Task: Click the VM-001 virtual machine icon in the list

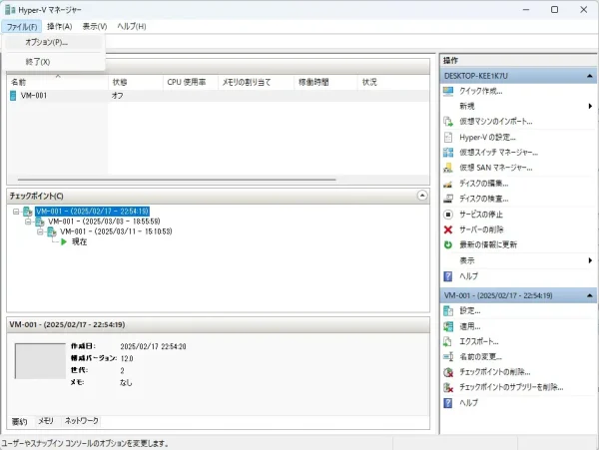Action: 13,96
